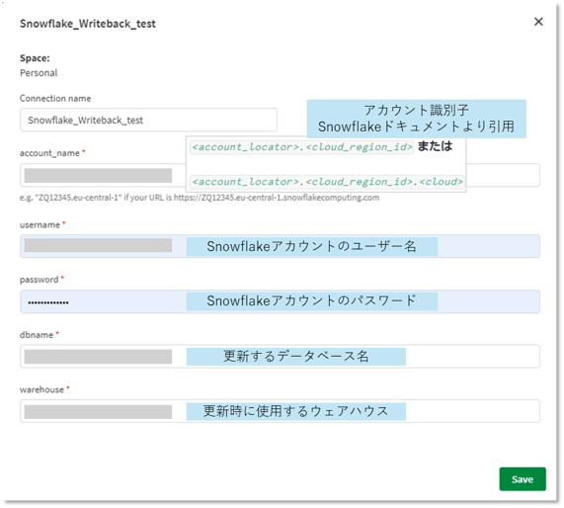Screen dimensions: 564x508
Task: Click the 'Personal' space value
Action: (x=39, y=73)
